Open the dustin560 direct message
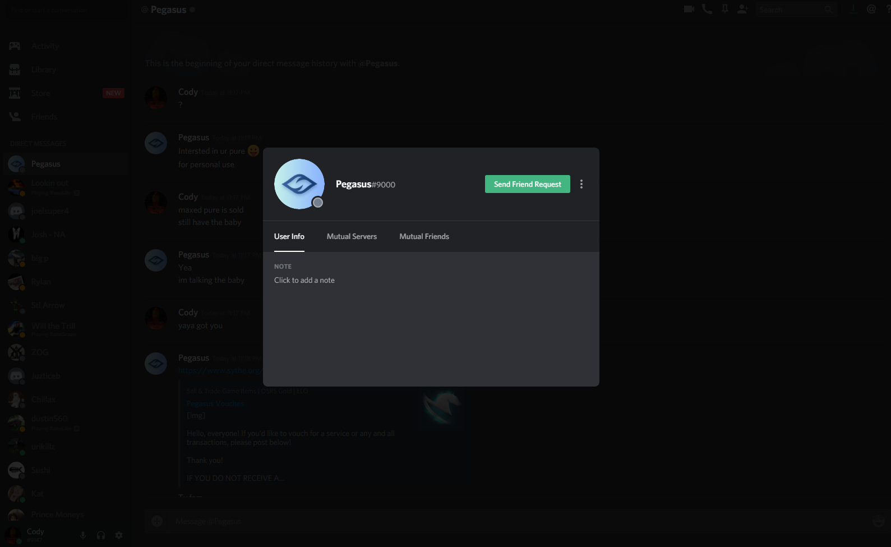The width and height of the screenshot is (891, 547). click(x=66, y=423)
